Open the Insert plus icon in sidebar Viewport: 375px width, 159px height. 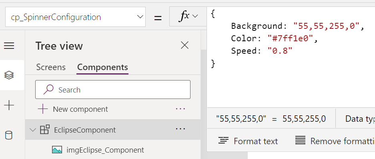(9, 105)
